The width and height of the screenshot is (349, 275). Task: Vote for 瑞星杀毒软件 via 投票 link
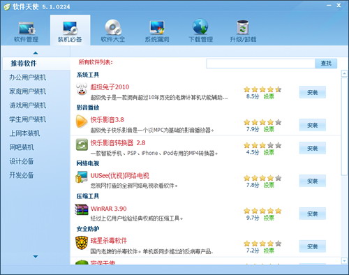tap(269, 251)
